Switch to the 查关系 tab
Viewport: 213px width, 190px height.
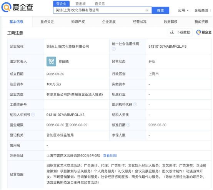click(100, 4)
